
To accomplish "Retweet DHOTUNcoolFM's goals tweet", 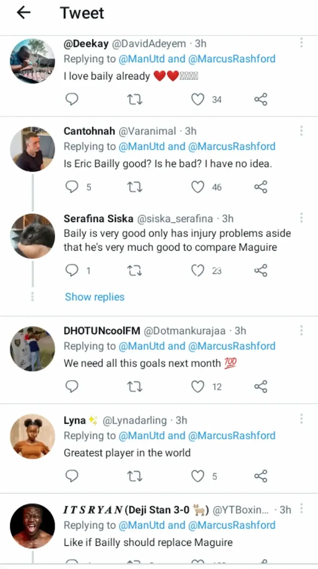I will (x=135, y=387).
